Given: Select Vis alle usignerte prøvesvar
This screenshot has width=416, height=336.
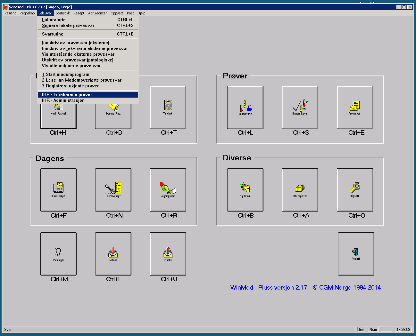Looking at the screenshot, I should [x=88, y=66].
